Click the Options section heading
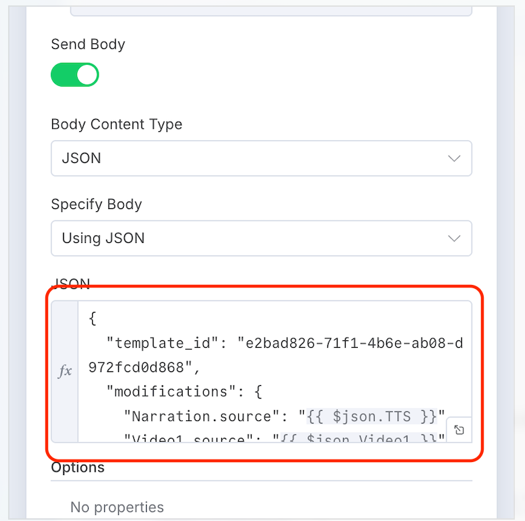The height and width of the screenshot is (521, 525). click(x=78, y=468)
